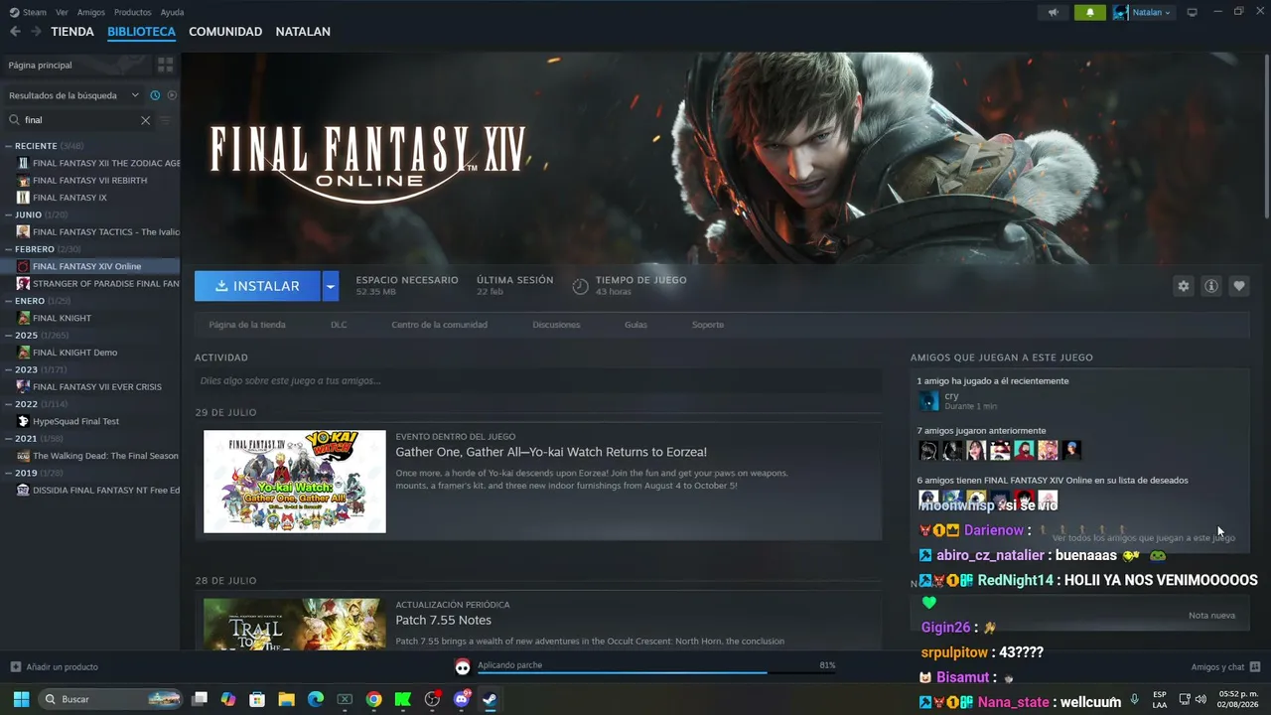This screenshot has height=715, width=1271.
Task: Open Amigos y chat icon
Action: click(x=1255, y=666)
